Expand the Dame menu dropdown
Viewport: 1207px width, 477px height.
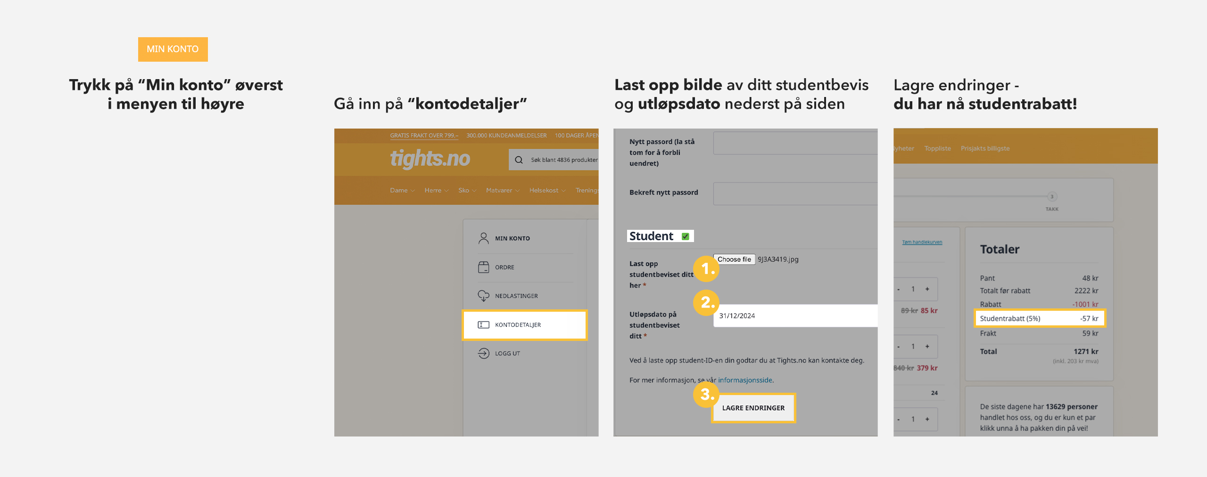pos(402,190)
